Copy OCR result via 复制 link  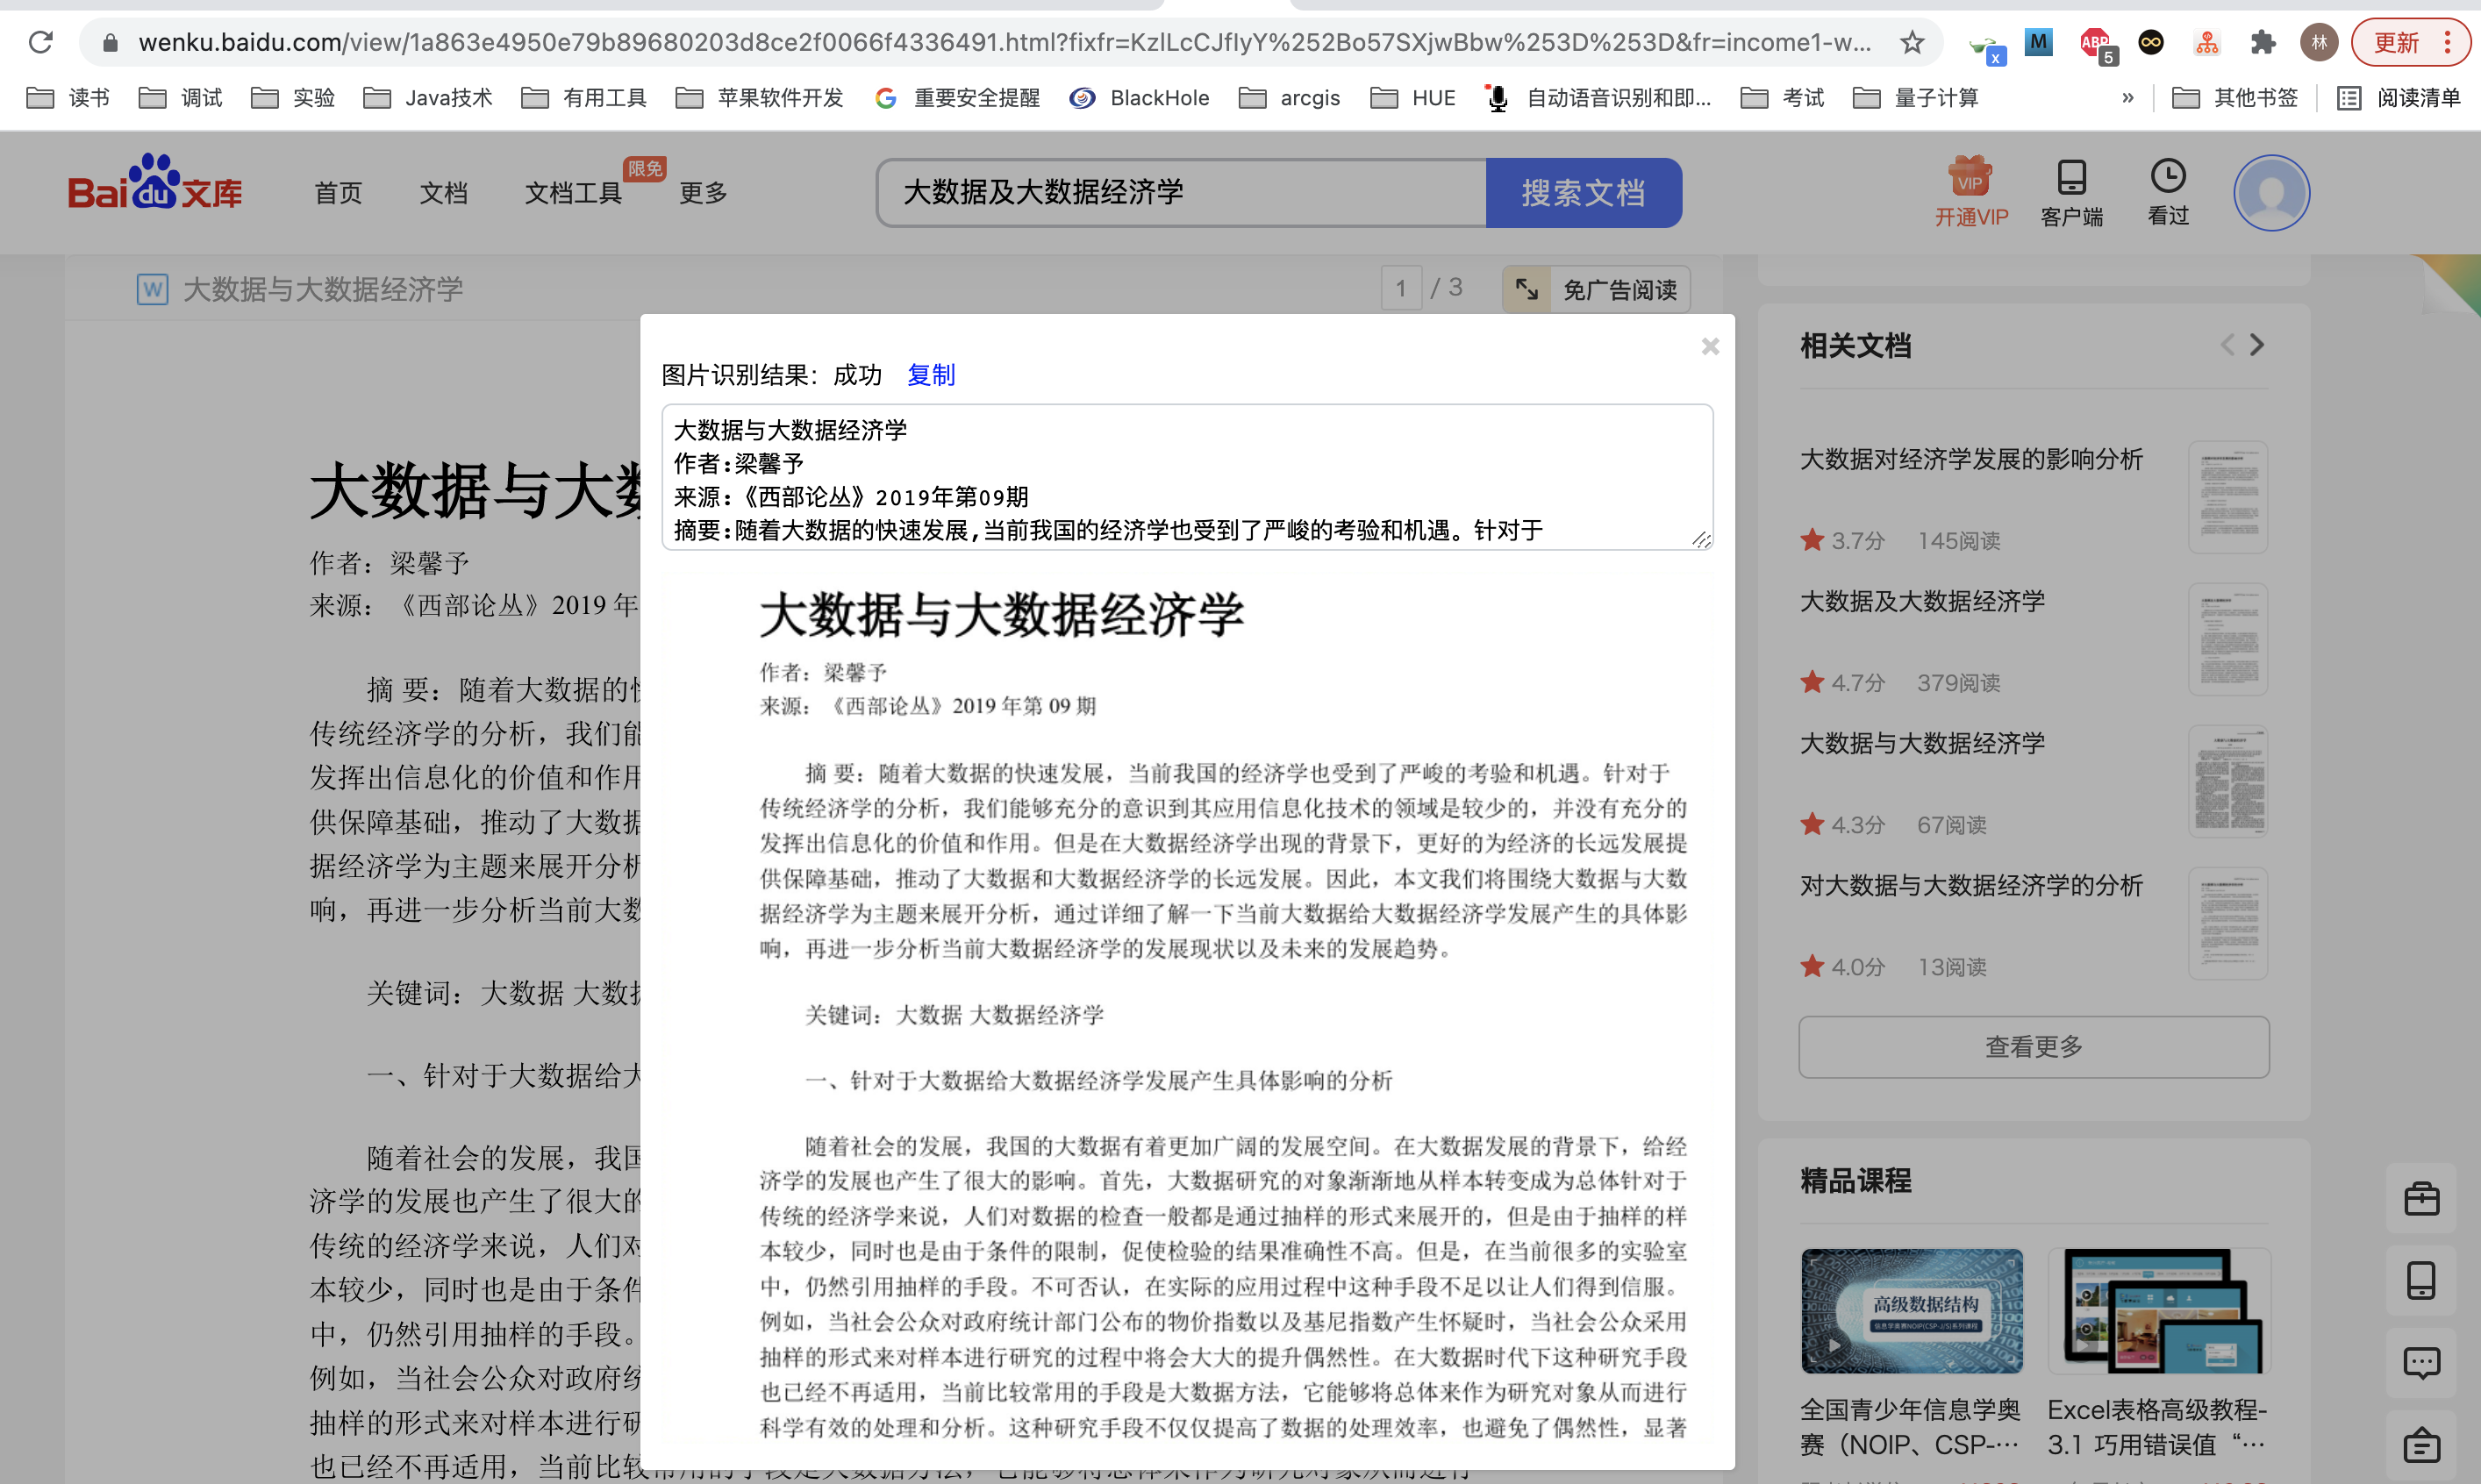tap(930, 375)
